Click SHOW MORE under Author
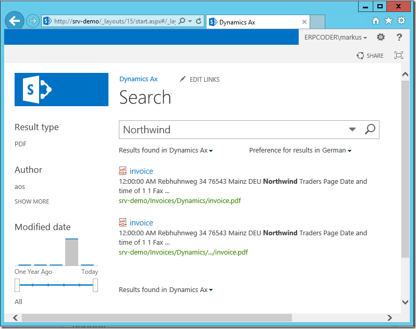 click(32, 201)
